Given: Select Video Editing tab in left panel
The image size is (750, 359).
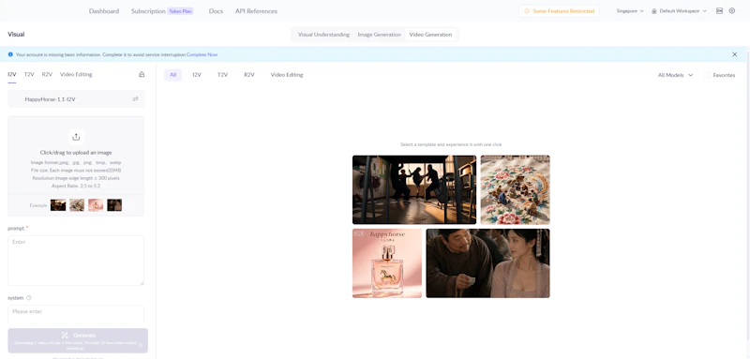Looking at the screenshot, I should click(76, 75).
